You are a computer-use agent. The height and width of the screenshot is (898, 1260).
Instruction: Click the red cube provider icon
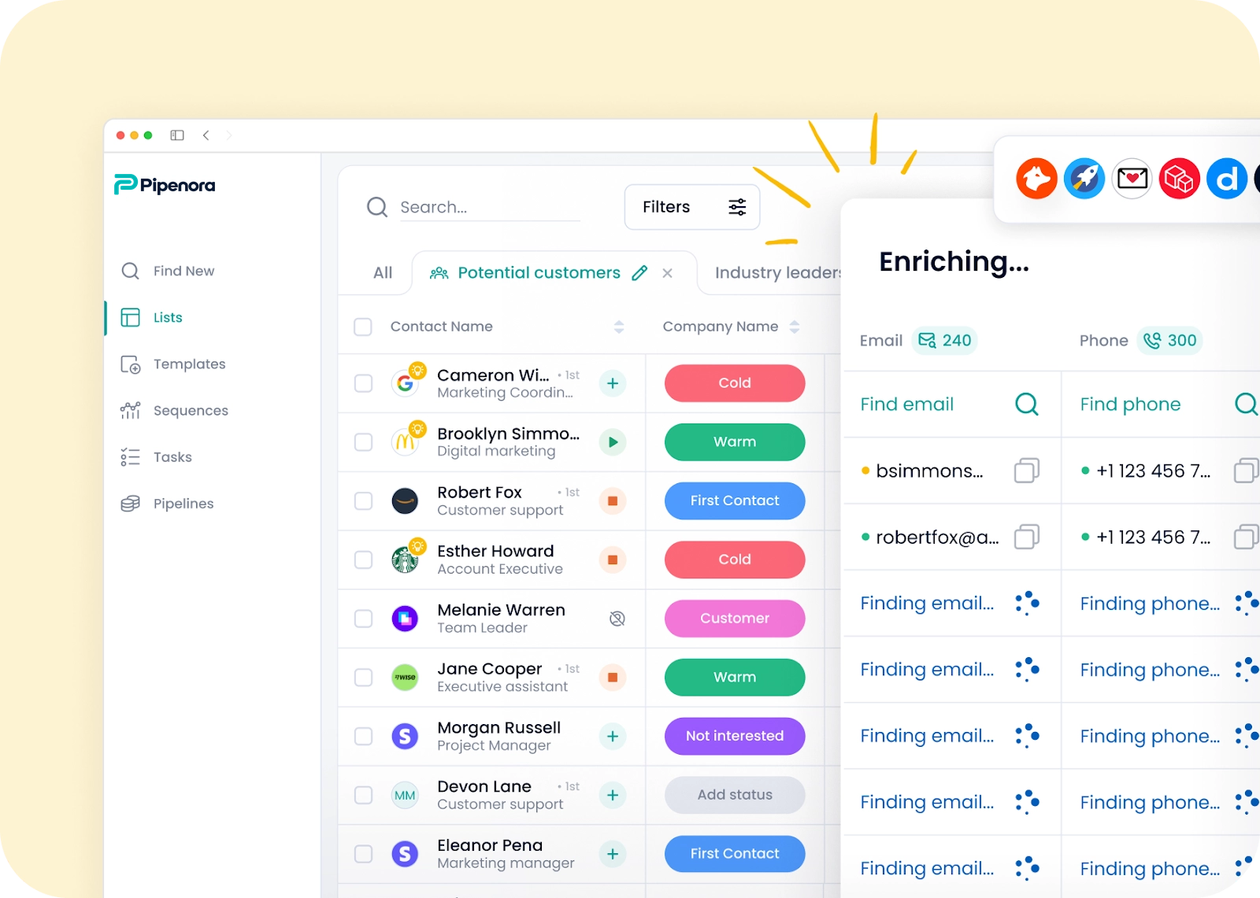coord(1179,179)
